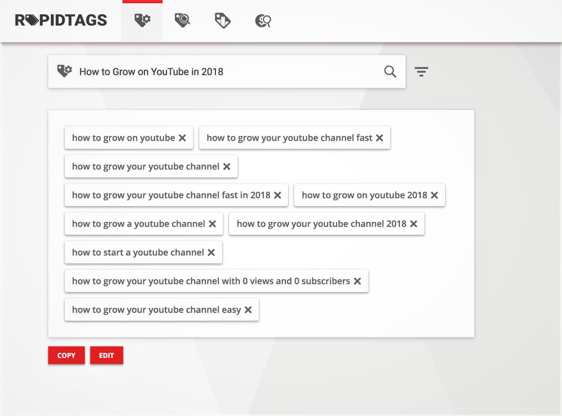The height and width of the screenshot is (416, 562).
Task: Remove tag 'how to grow a youtube channel'
Action: coord(212,224)
